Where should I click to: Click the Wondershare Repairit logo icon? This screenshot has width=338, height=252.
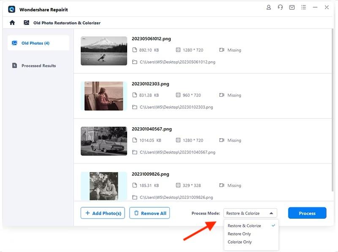(12, 9)
